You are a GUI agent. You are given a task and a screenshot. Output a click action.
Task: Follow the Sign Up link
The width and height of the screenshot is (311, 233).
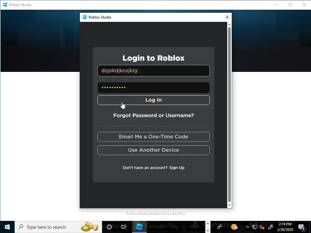click(x=177, y=167)
